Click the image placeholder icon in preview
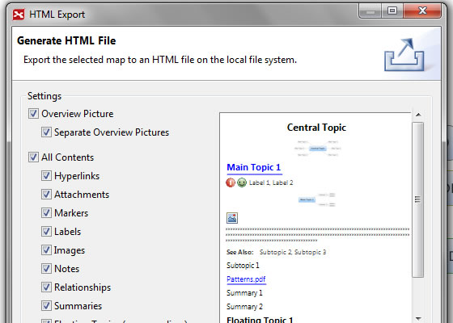The height and width of the screenshot is (323, 453). point(232,218)
